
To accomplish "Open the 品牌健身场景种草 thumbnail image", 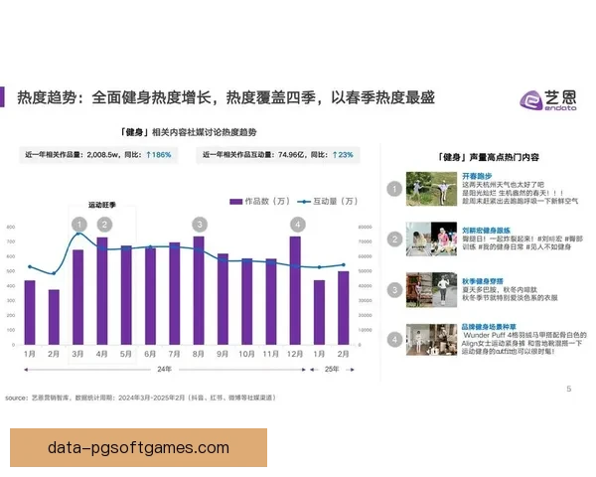I will pyautogui.click(x=431, y=340).
